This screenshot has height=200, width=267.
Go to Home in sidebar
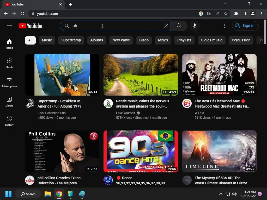coord(9,44)
